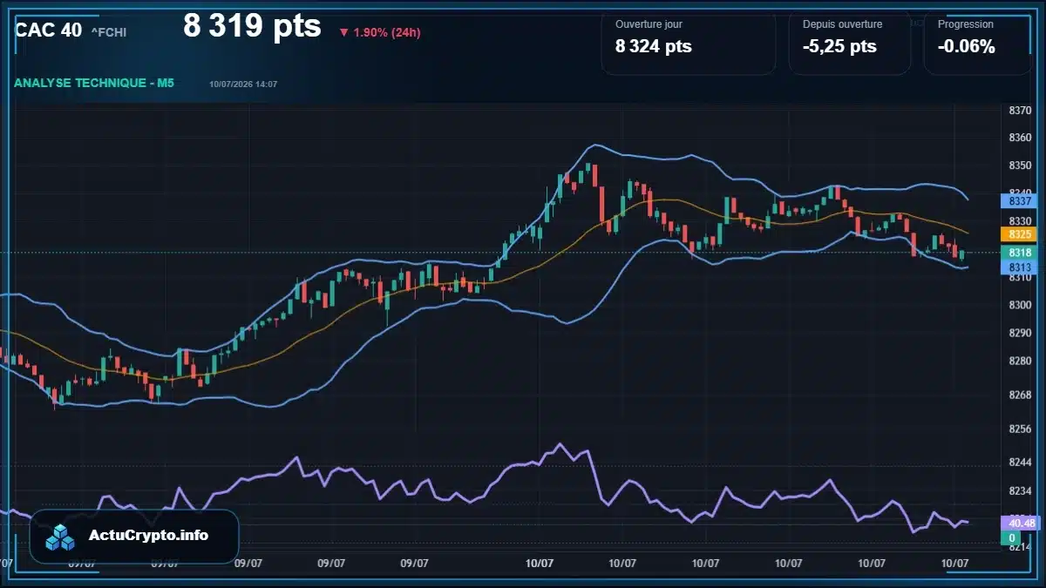Click the 8268 price axis label
This screenshot has height=588, width=1046.
coord(1020,395)
